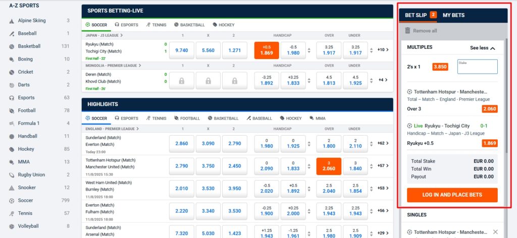
Task: Open Volleyball sport category
Action: point(39,226)
